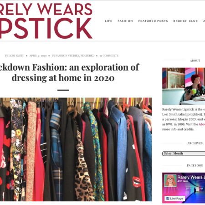Viewport: 205px width, 205px height.
Task: Expand the Select Month archives dropdown
Action: 184,154
